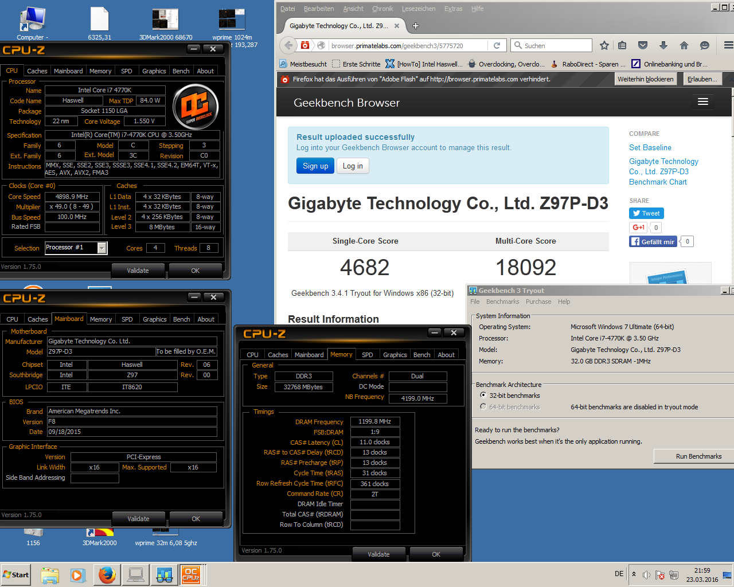Open the laptop icon taskbar program
The height and width of the screenshot is (587, 734).
pos(136,575)
